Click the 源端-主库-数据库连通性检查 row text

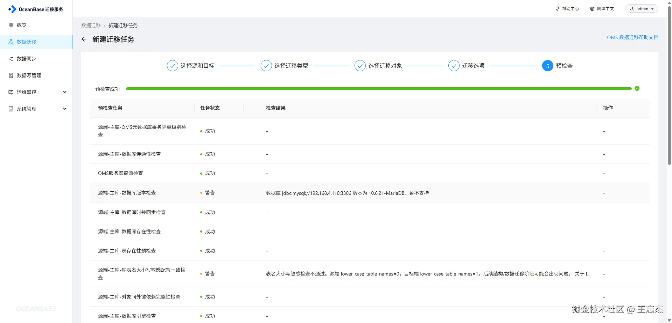[x=129, y=154]
